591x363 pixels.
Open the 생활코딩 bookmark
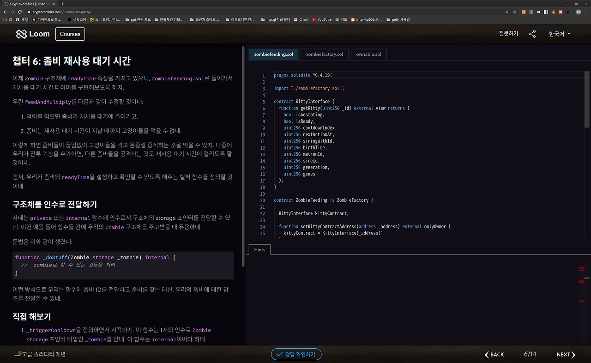point(77,19)
